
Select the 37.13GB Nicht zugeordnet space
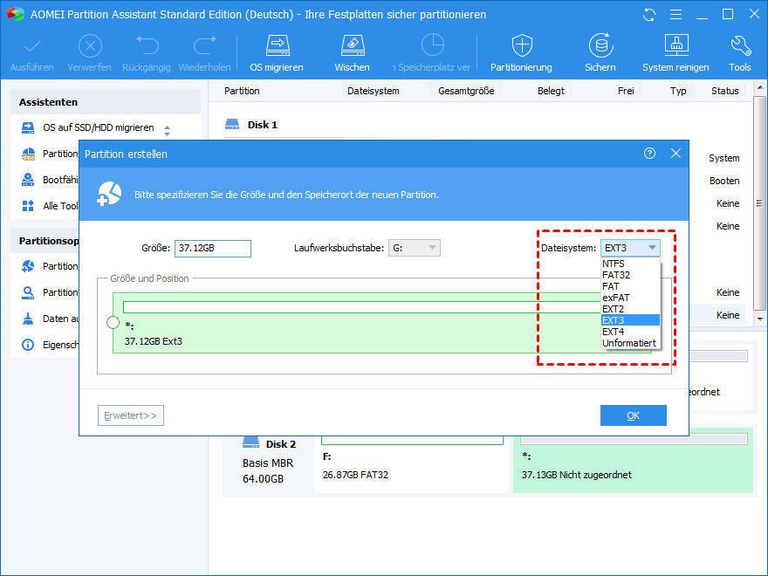[633, 465]
